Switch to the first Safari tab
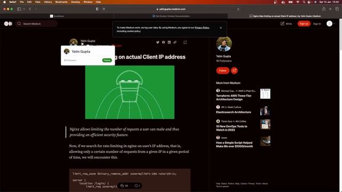This screenshot has width=342, height=192. [x=57, y=16]
